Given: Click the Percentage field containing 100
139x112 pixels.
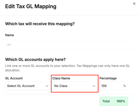Looking at the screenshot, I should 114,86.
